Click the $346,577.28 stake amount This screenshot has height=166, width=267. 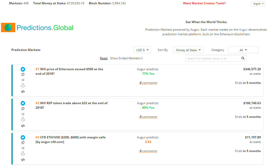pos(252,69)
